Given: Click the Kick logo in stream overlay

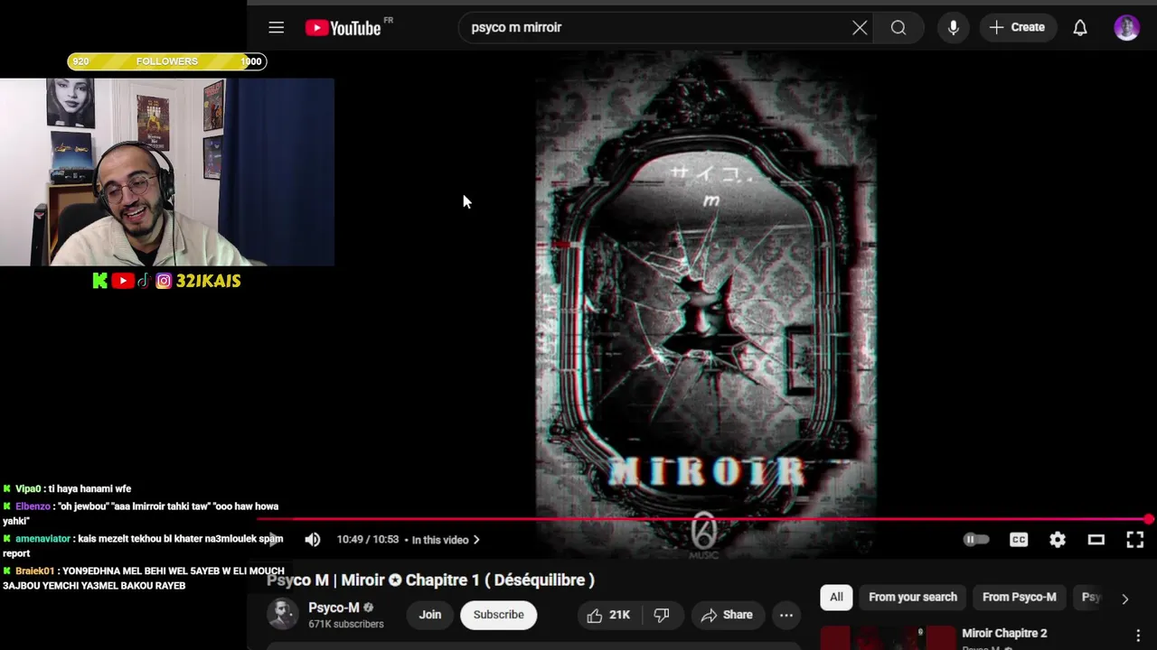Looking at the screenshot, I should pos(99,281).
